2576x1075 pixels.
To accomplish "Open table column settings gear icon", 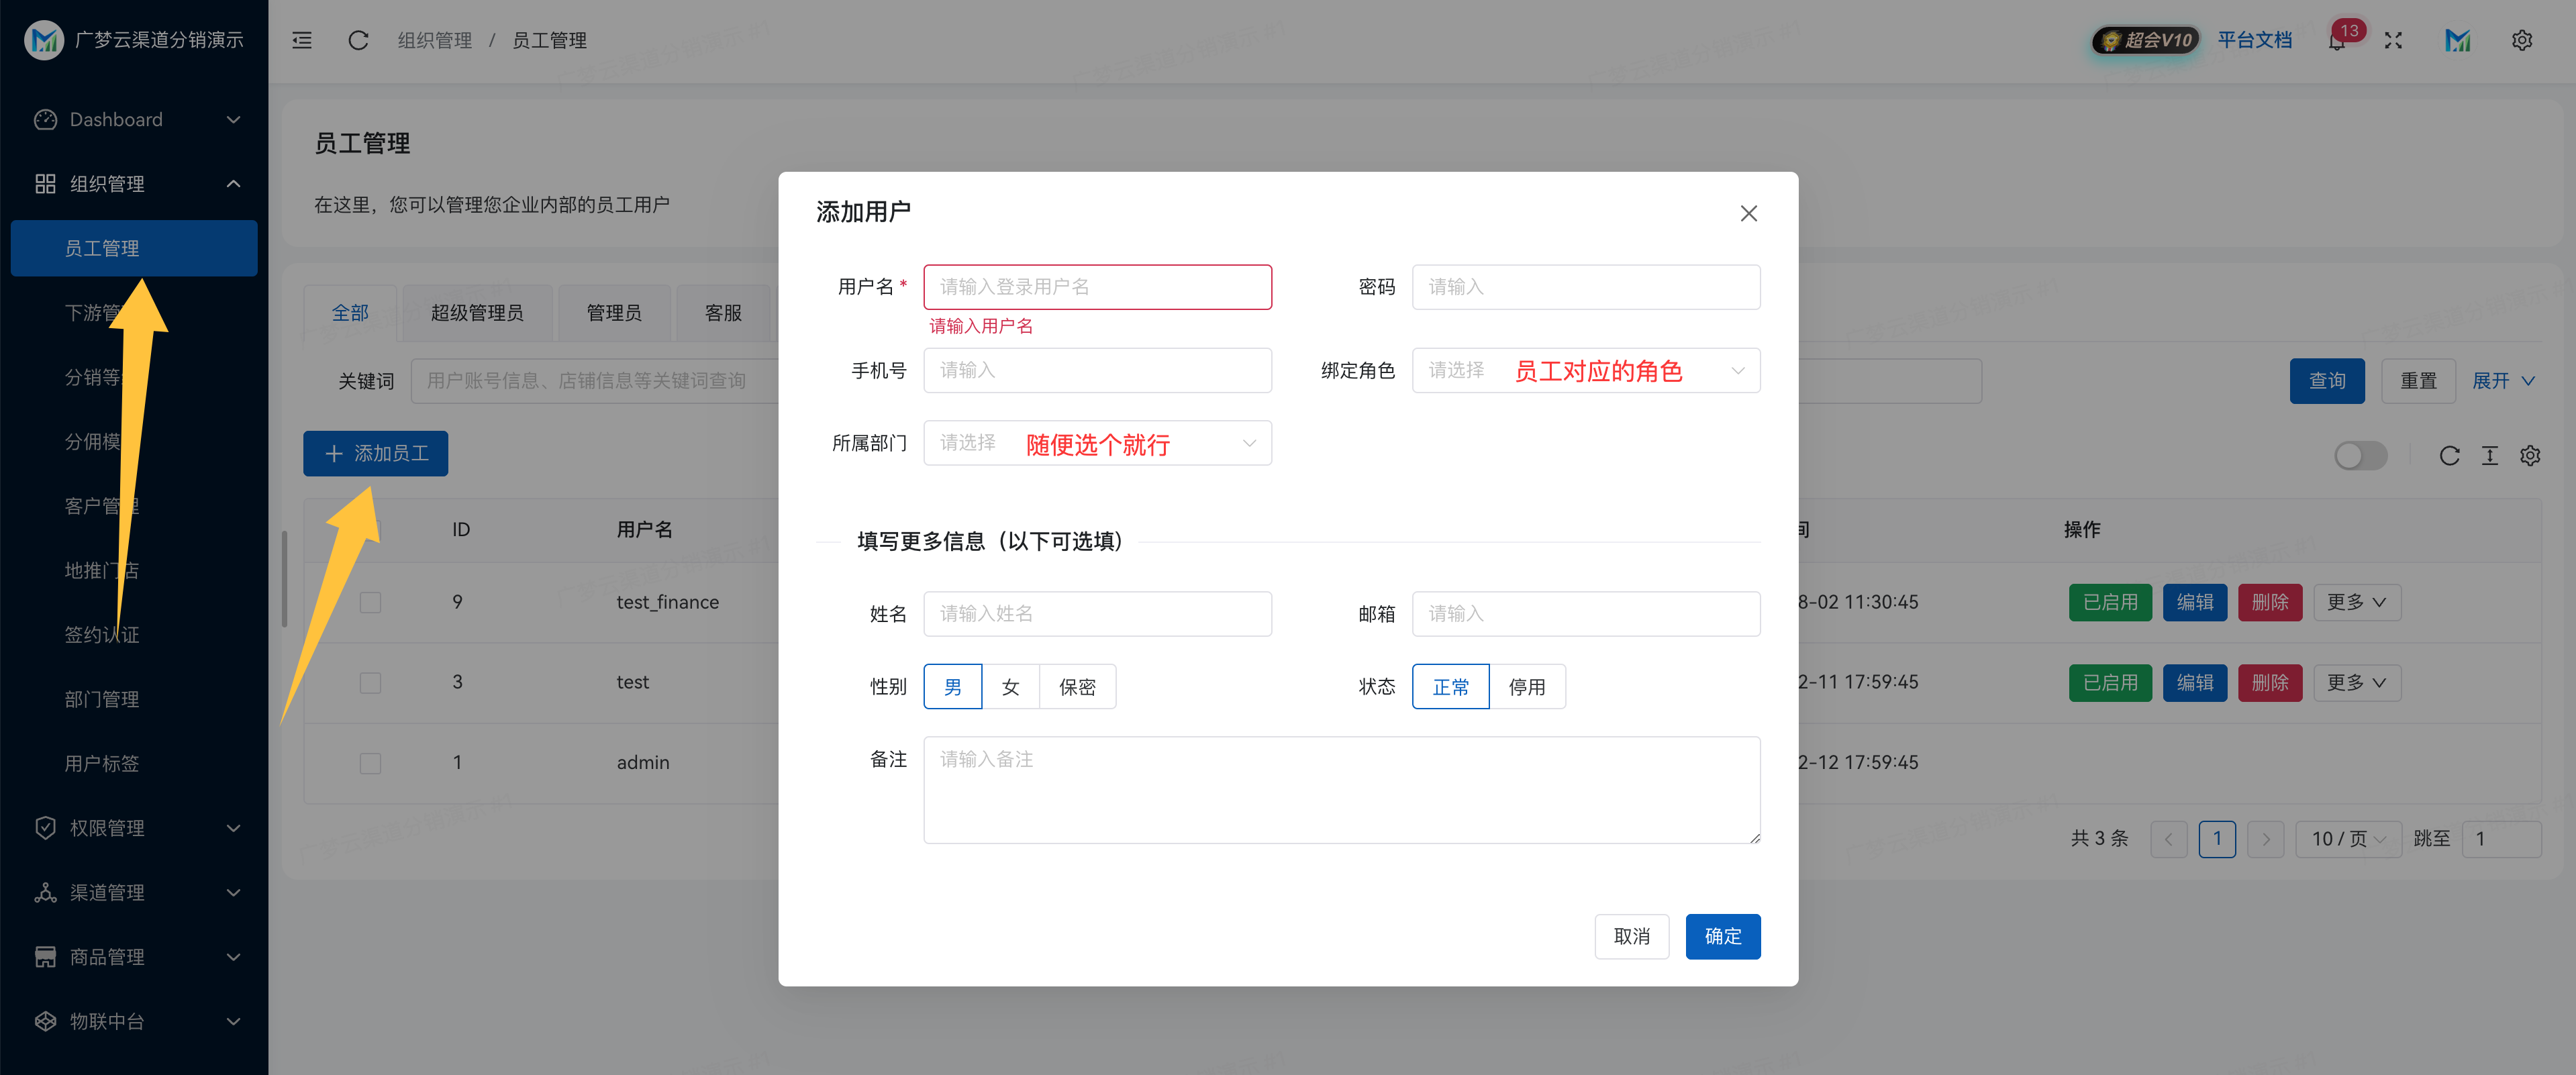I will pos(2530,456).
